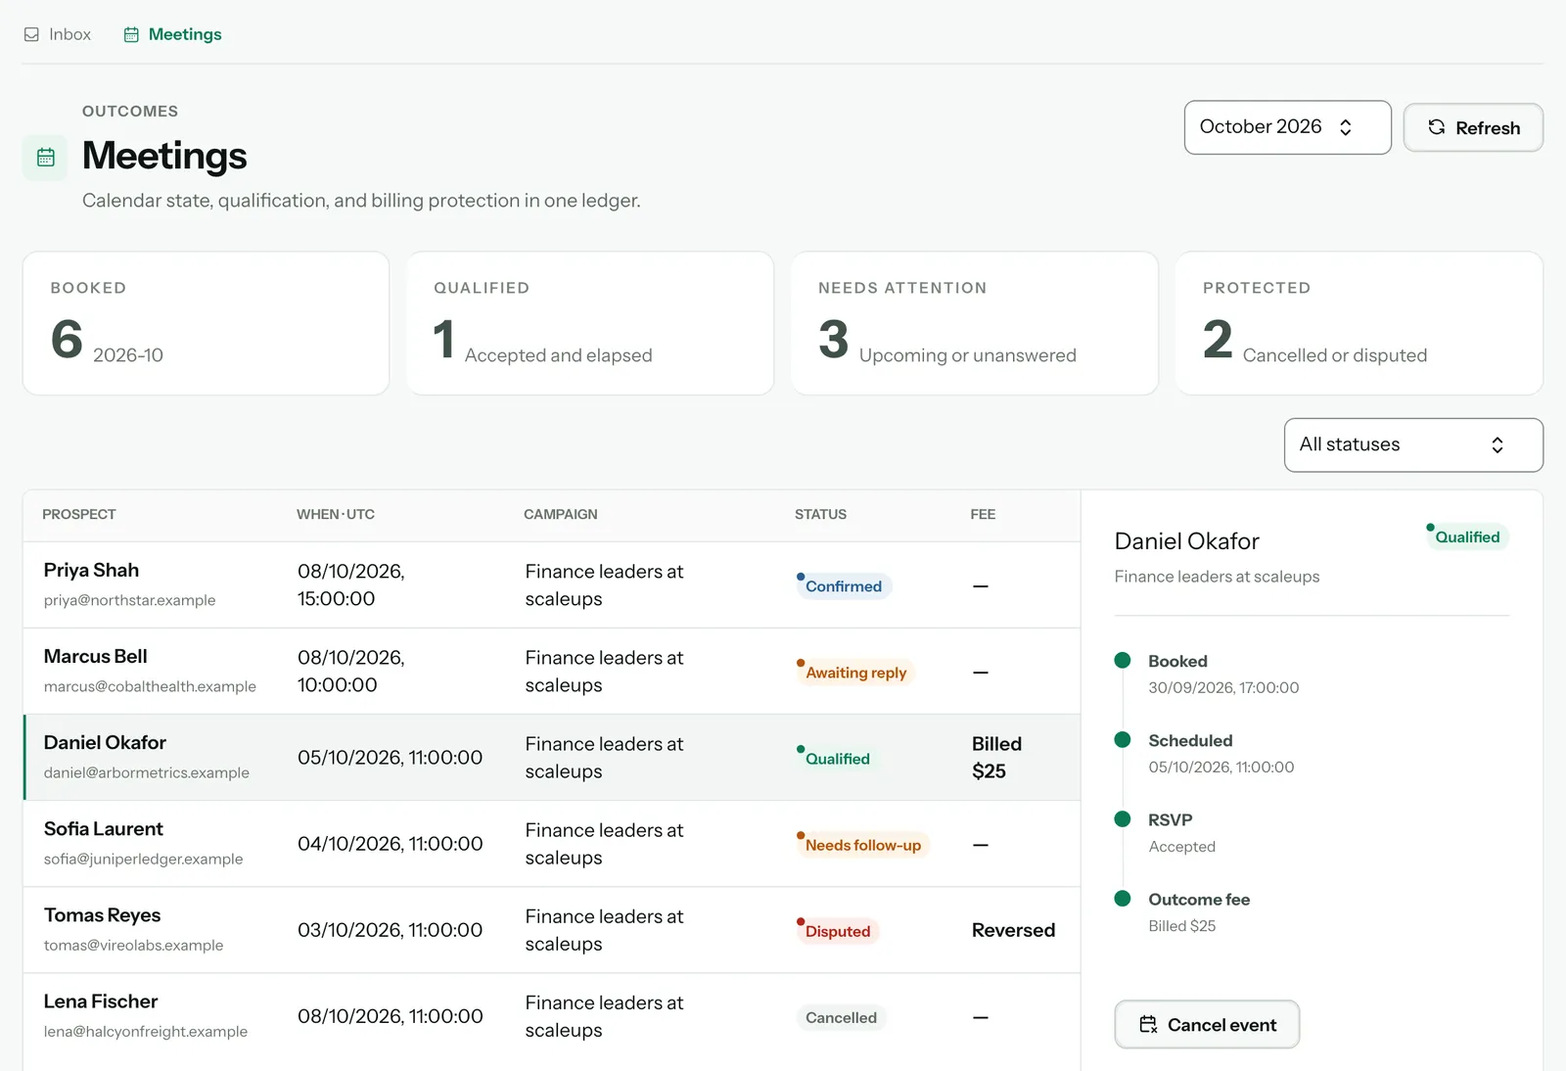Click the Qualified badge in detail panel

pos(1467,536)
